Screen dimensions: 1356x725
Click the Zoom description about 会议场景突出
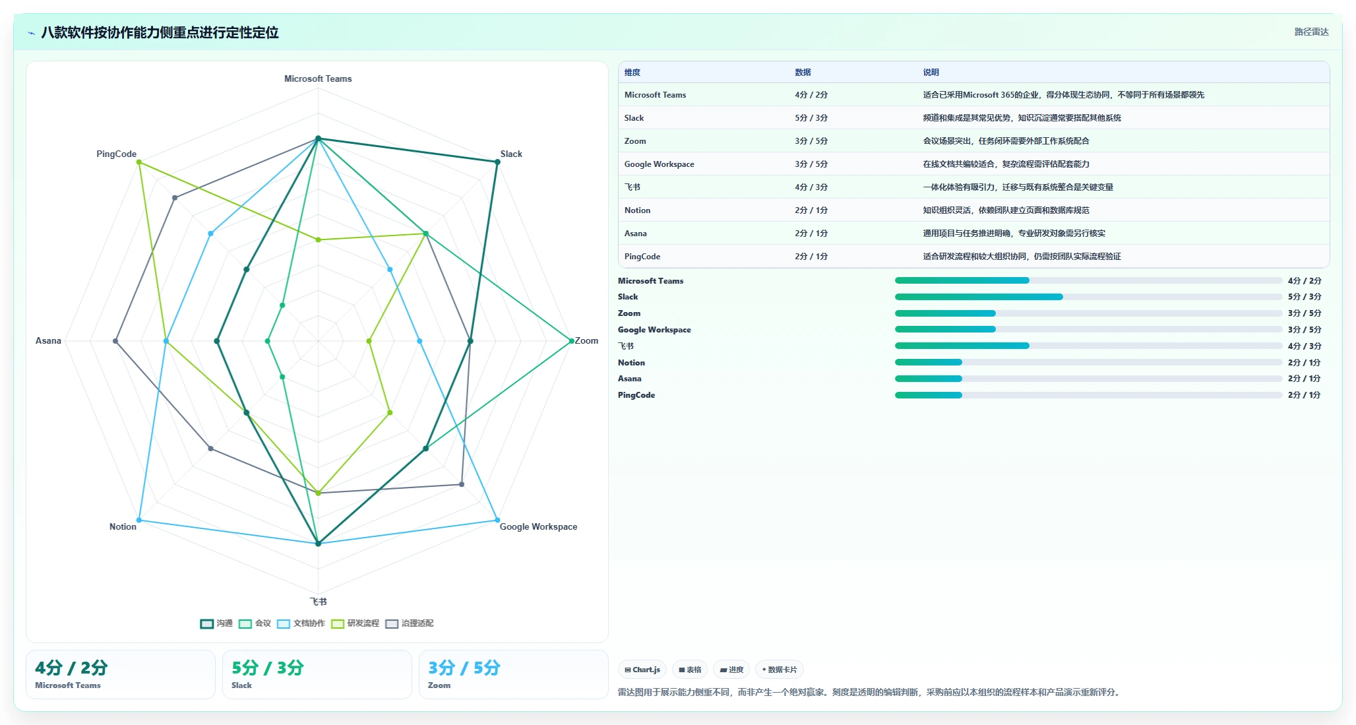(1006, 141)
